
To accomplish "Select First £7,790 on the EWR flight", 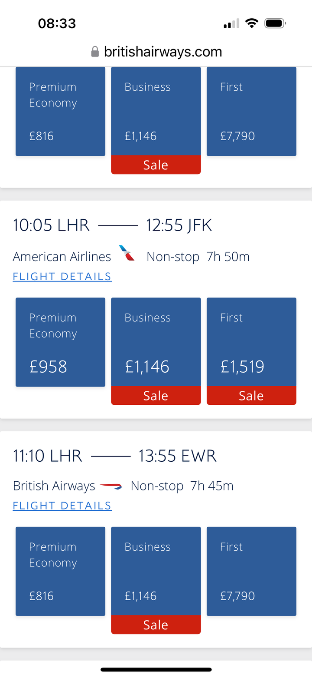I will pos(251,571).
